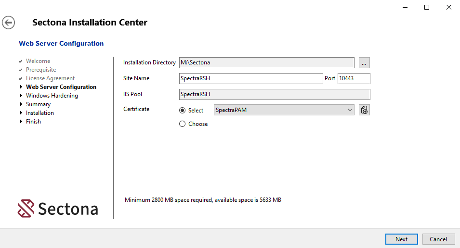Focus the Port number field
460x248 pixels.
click(354, 78)
